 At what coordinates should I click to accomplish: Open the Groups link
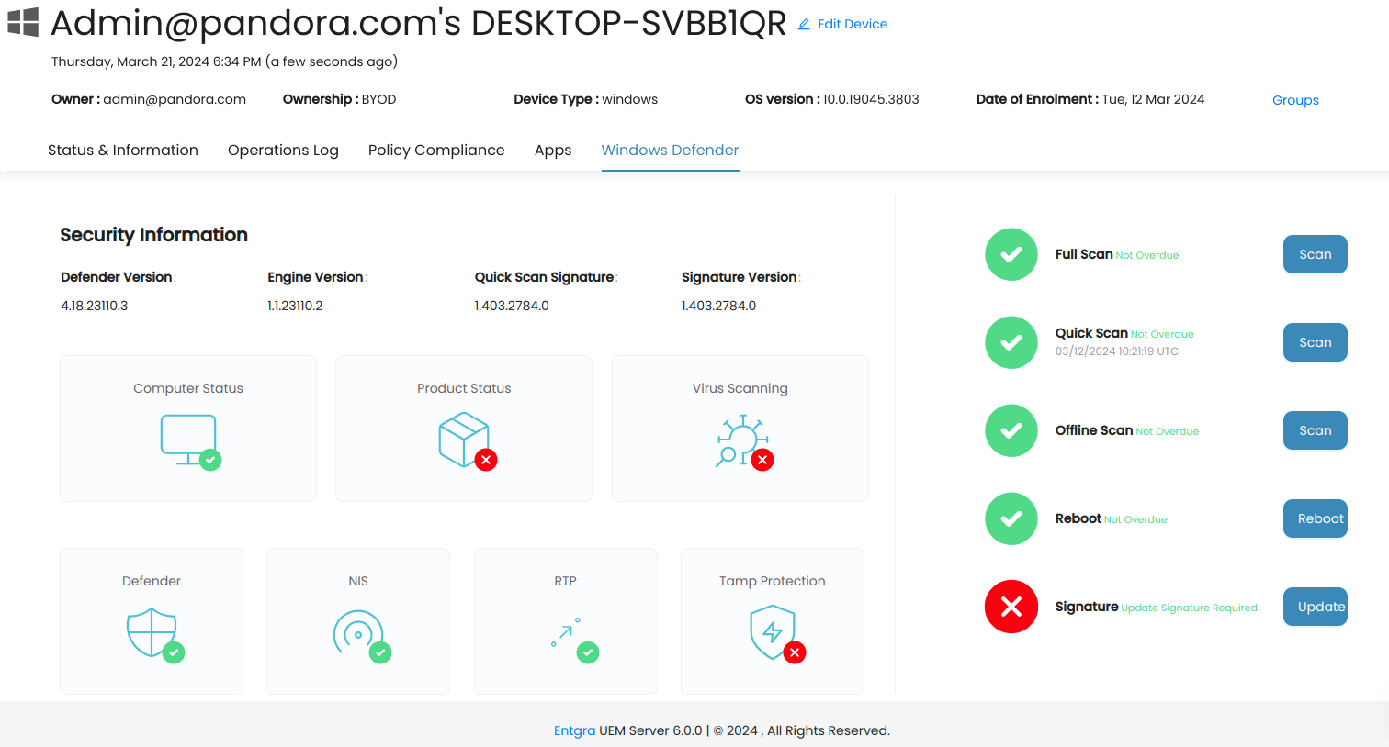pyautogui.click(x=1295, y=100)
